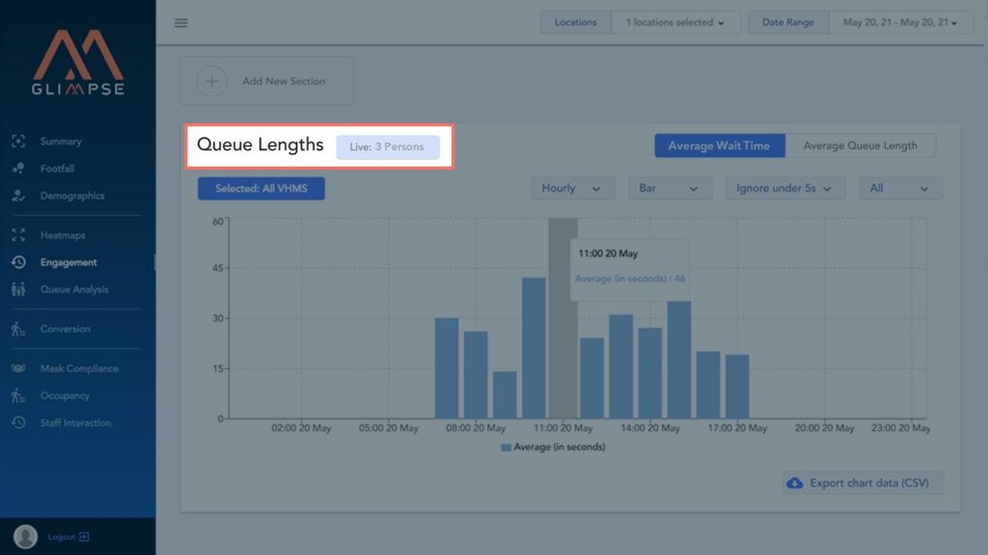The height and width of the screenshot is (555, 988).
Task: Click the Summary sidebar icon
Action: tap(18, 142)
